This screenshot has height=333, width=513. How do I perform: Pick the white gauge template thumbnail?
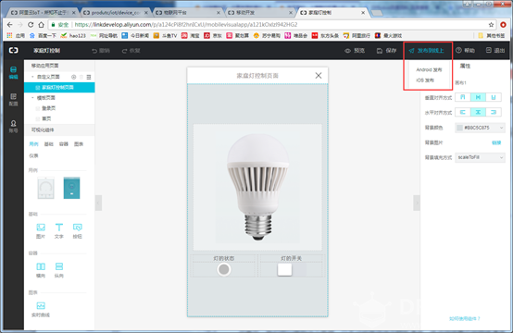tap(45, 188)
